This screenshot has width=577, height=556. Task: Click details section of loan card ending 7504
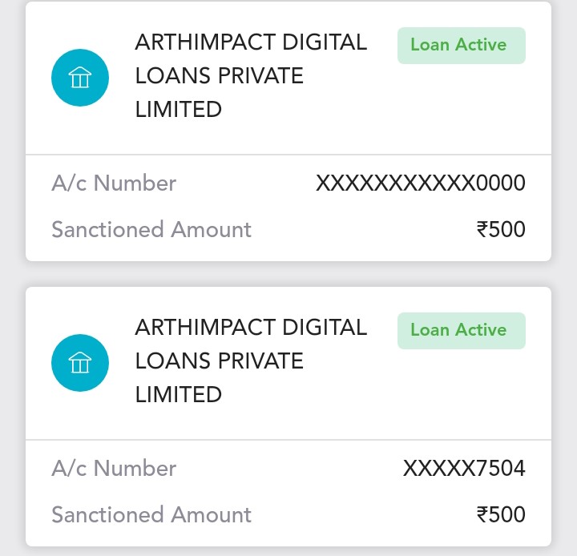(288, 492)
